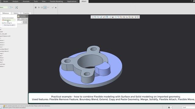Viewport: 195px width, 109px height.
Task: Click the saved orientations toolbar icon
Action: 110,17
